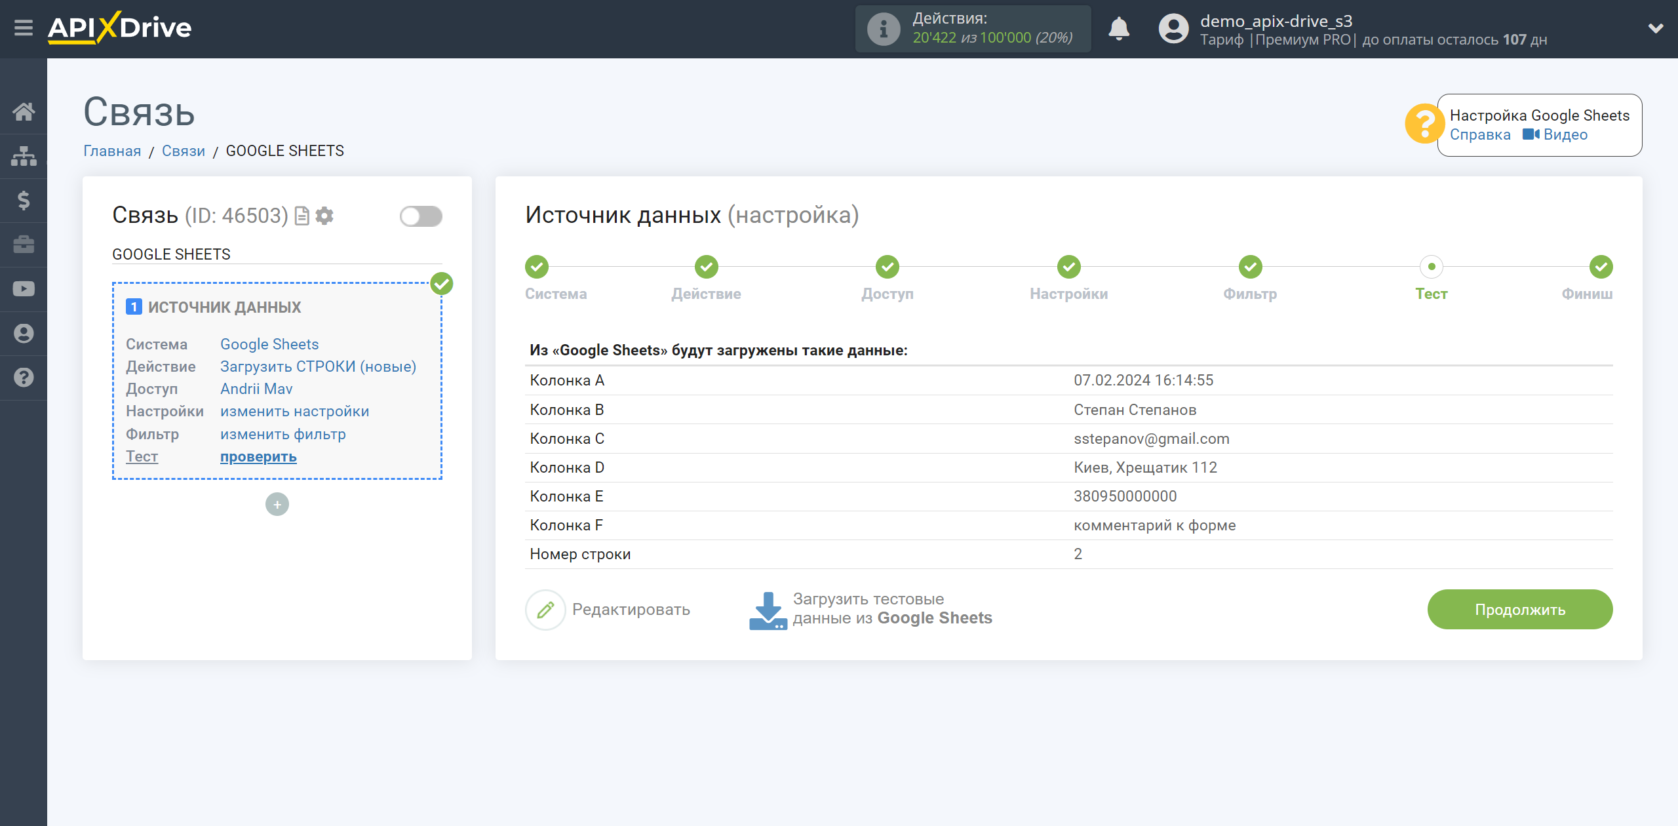Viewport: 1678px width, 826px height.
Task: Open the notifications bell
Action: click(1119, 29)
